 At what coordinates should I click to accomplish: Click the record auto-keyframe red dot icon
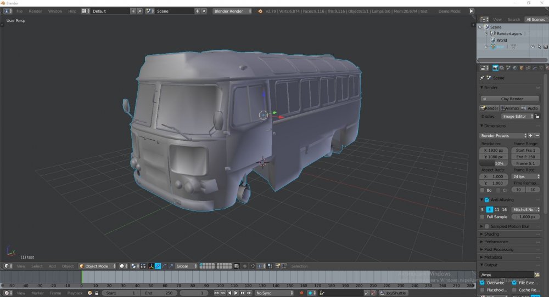coord(301,293)
